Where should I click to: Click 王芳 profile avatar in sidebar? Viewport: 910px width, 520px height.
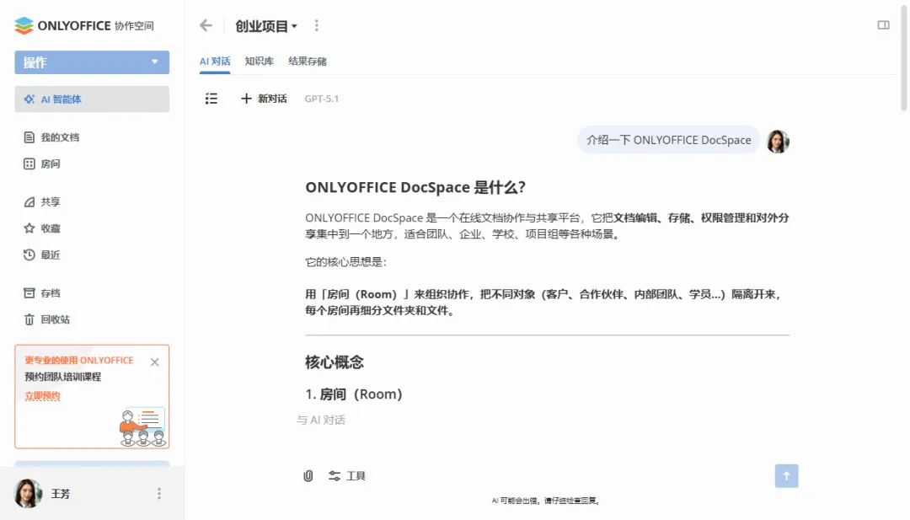[28, 493]
